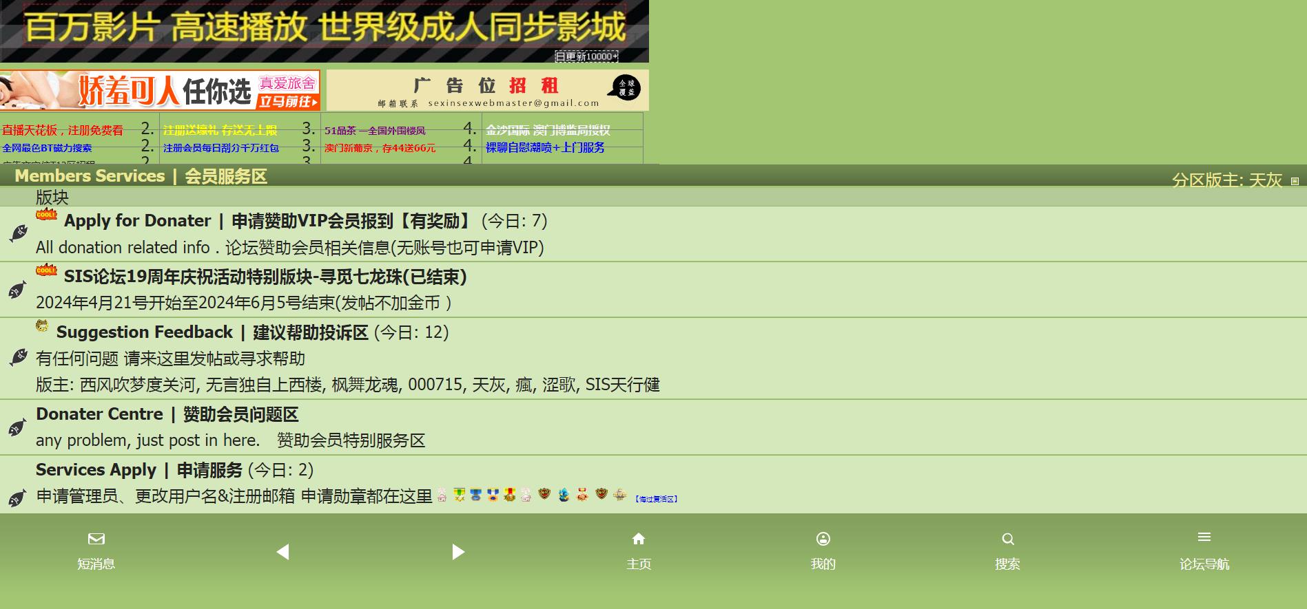
Task: Open section moderator 天灰 profile
Action: [1266, 180]
